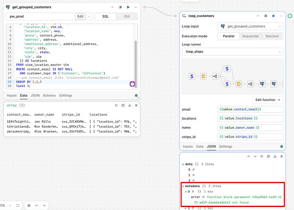Switch query editor to GUI mode
294x210 pixels.
click(x=127, y=17)
